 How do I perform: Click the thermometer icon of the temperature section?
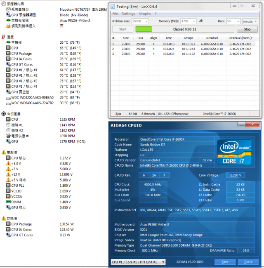point(3,37)
